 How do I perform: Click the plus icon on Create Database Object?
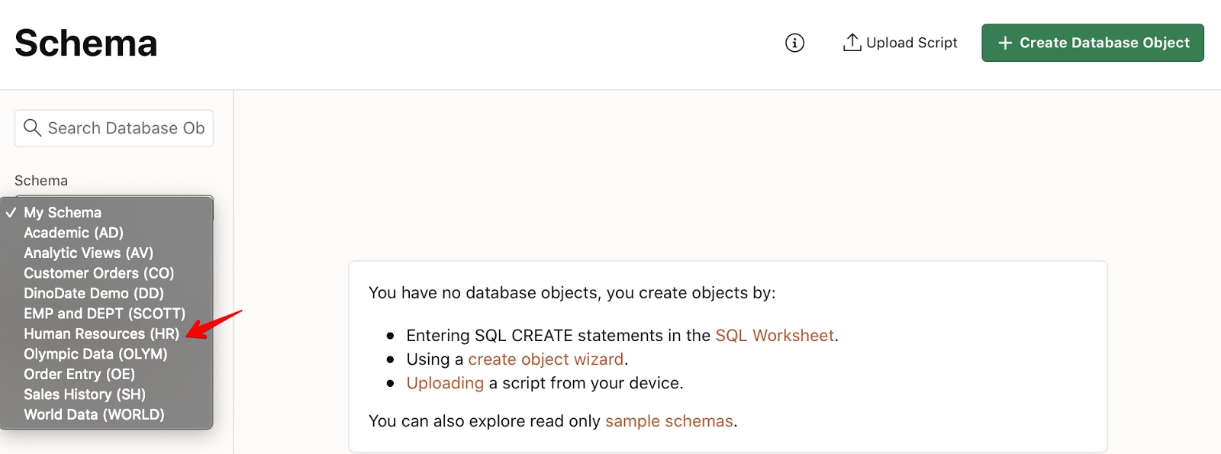click(x=1004, y=43)
